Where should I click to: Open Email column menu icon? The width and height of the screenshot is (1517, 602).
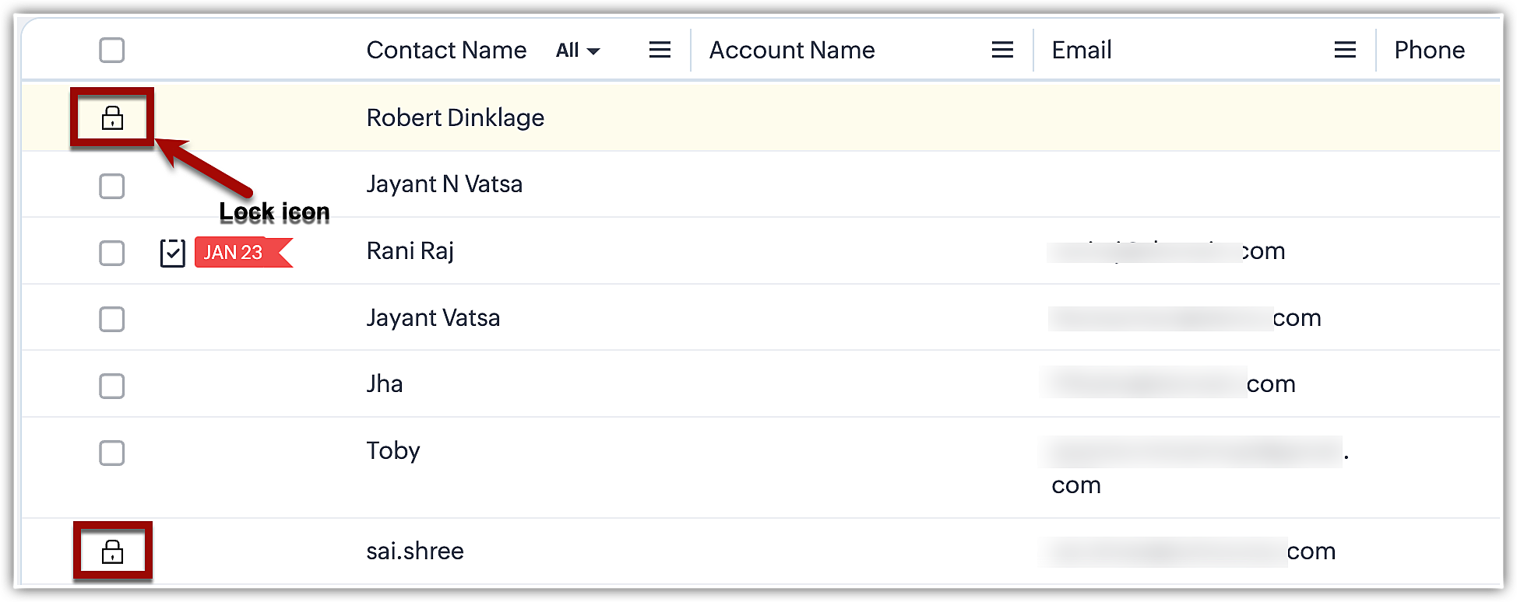pos(1345,50)
